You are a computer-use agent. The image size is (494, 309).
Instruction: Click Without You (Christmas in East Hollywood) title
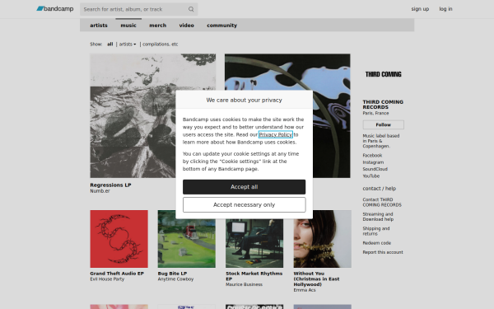click(316, 279)
